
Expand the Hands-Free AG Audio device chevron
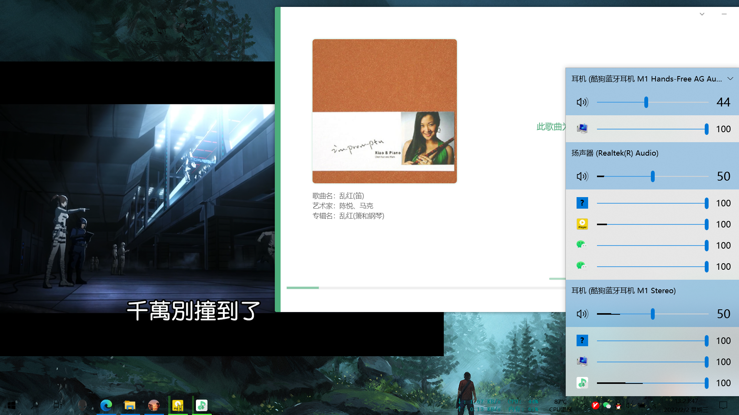click(730, 79)
